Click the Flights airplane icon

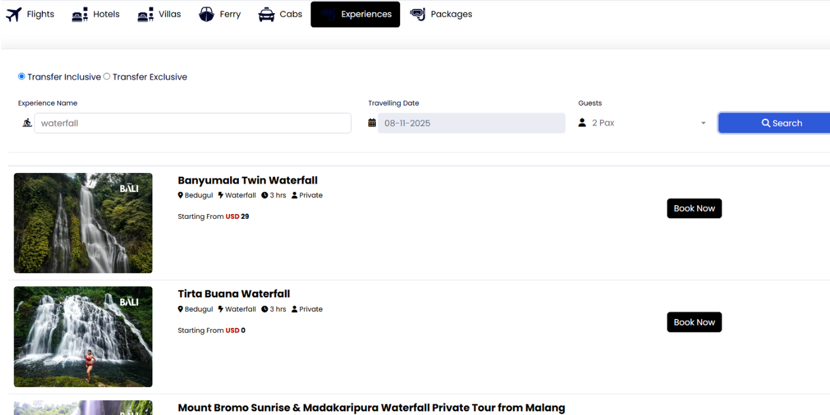tap(14, 14)
